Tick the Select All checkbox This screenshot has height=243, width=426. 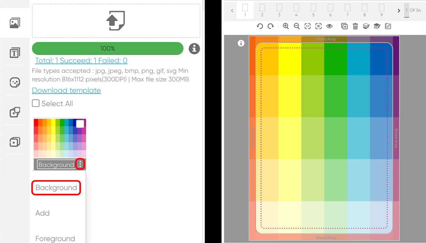36,104
